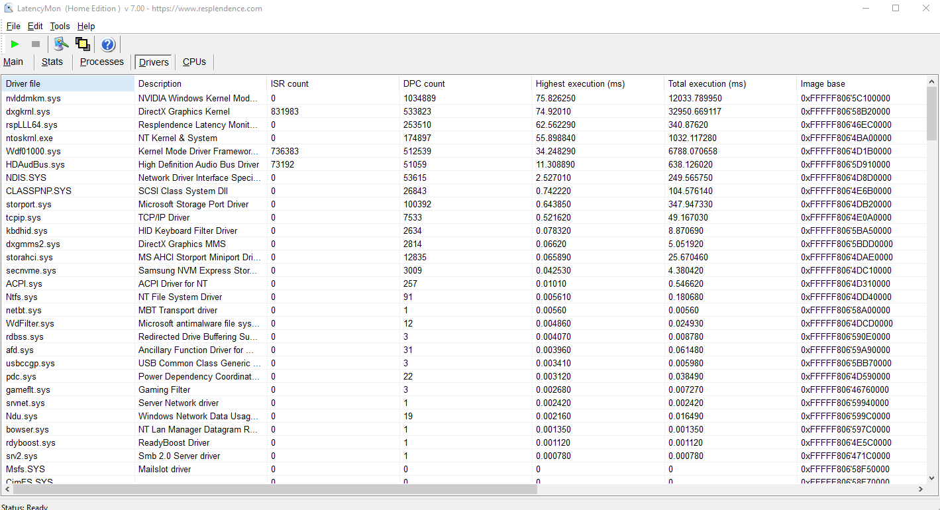This screenshot has width=940, height=510.
Task: Select the CLASSPNP.SYS driver row
Action: pyautogui.click(x=464, y=191)
